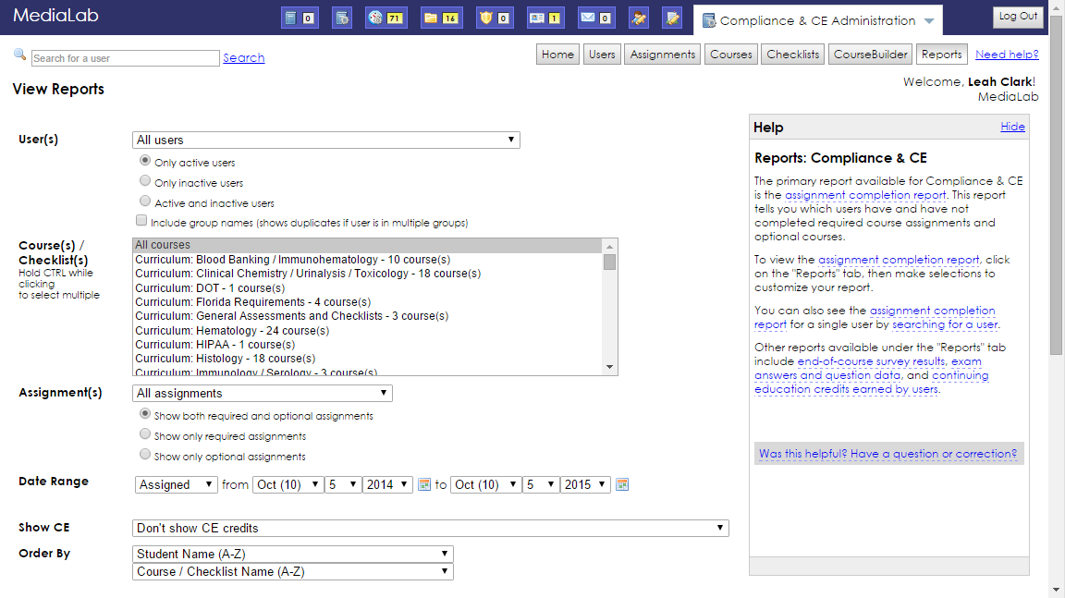This screenshot has height=598, width=1065.
Task: Click the notepad-with-pencil icon in top bar
Action: click(x=672, y=18)
